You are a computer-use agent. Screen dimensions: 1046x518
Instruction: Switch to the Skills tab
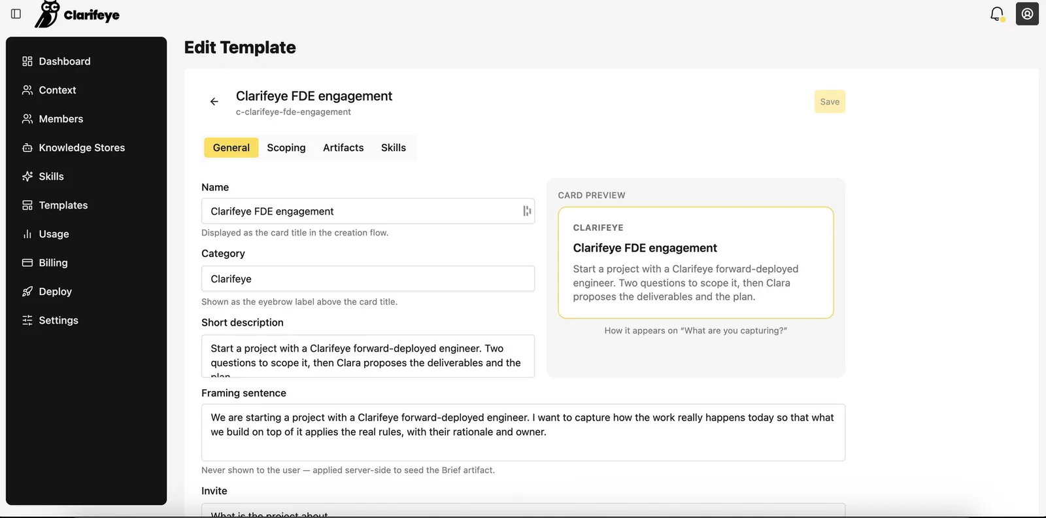coord(394,148)
